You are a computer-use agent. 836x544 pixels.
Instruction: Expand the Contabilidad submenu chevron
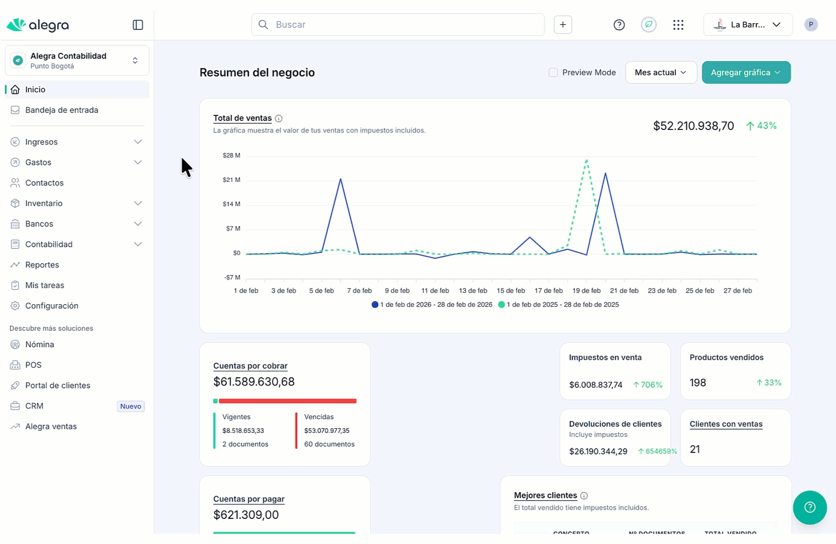pyautogui.click(x=138, y=244)
